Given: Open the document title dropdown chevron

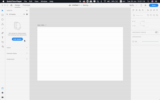Looking at the screenshot, I should (91, 5).
